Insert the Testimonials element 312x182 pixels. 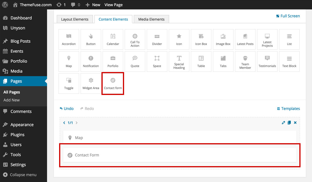pyautogui.click(x=267, y=61)
